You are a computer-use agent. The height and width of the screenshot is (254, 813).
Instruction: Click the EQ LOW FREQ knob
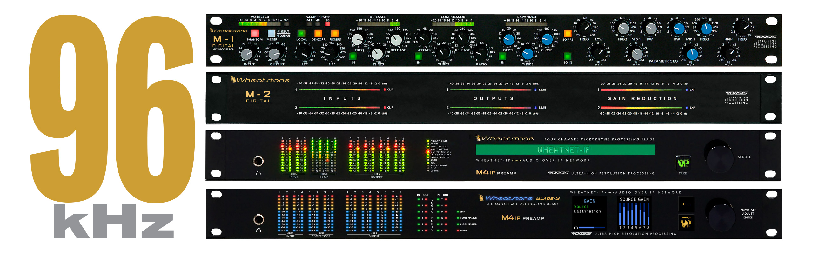(x=585, y=28)
